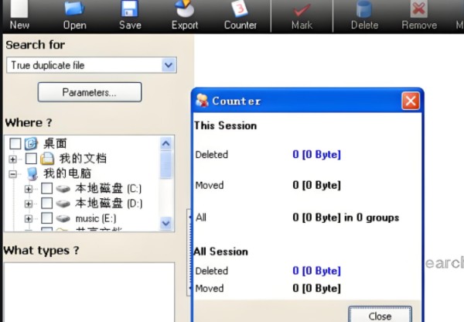Open the Counter toolbar icon
This screenshot has height=322, width=464.
(240, 10)
